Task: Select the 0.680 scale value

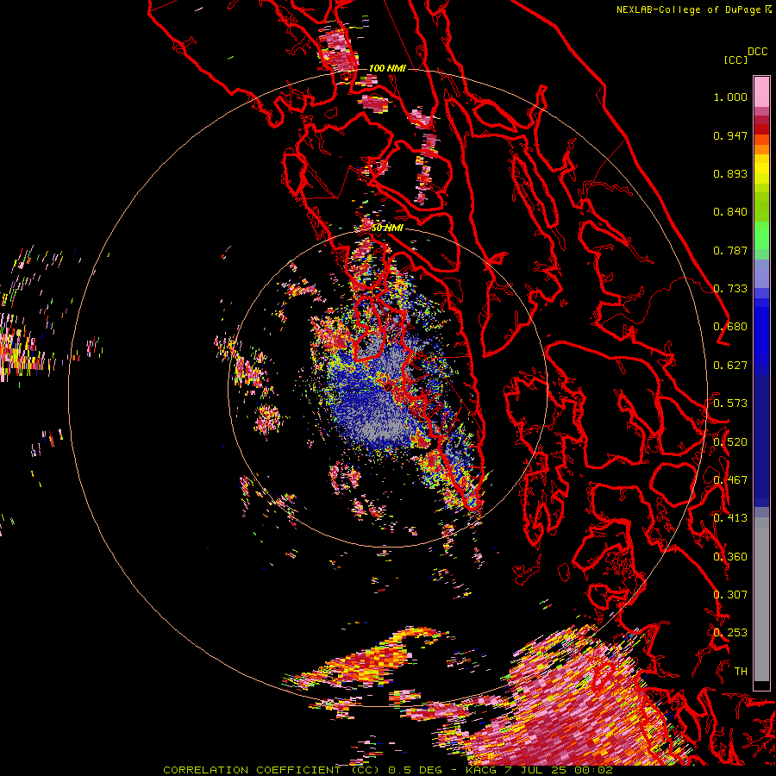Action: [730, 327]
